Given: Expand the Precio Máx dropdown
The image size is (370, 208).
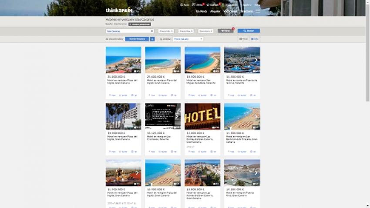Looking at the screenshot, I should (186, 31).
